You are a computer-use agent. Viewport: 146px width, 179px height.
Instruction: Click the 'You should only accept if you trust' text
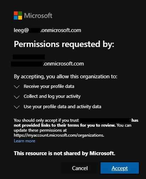pyautogui.click(x=46, y=120)
